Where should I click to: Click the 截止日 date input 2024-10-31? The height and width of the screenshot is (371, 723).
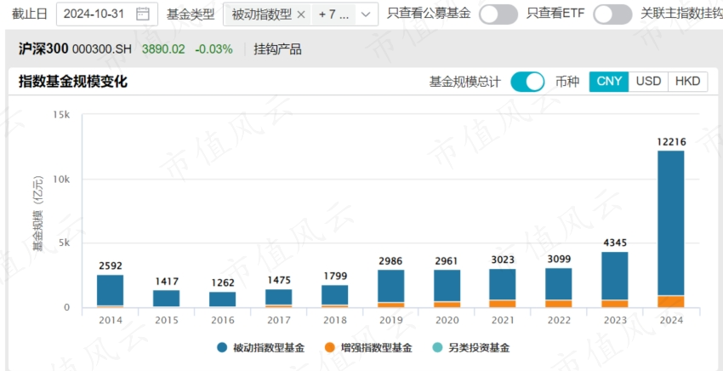tap(107, 14)
